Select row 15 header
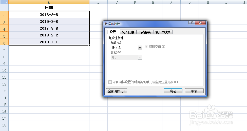Screen dimensions: 247x131 pyautogui.click(x=4, y=103)
